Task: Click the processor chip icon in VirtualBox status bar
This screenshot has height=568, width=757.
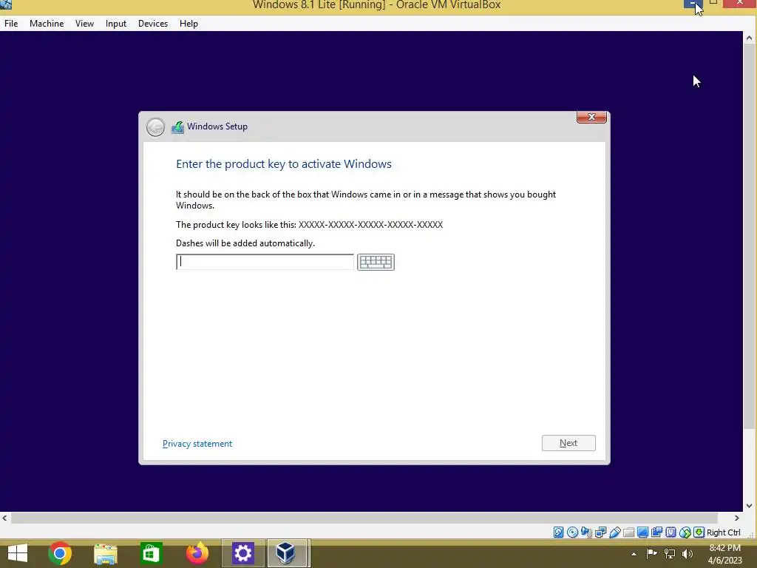Action: click(x=671, y=532)
